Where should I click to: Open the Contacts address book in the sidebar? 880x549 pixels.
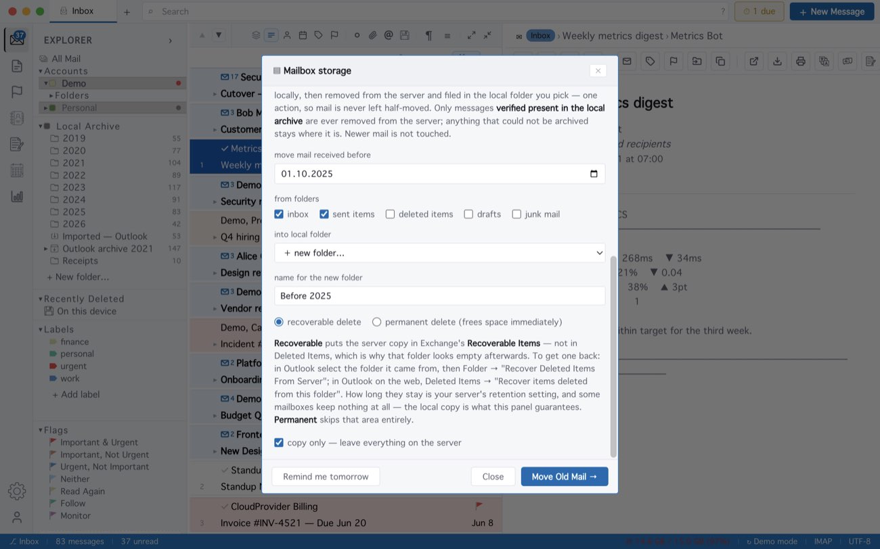tap(17, 118)
